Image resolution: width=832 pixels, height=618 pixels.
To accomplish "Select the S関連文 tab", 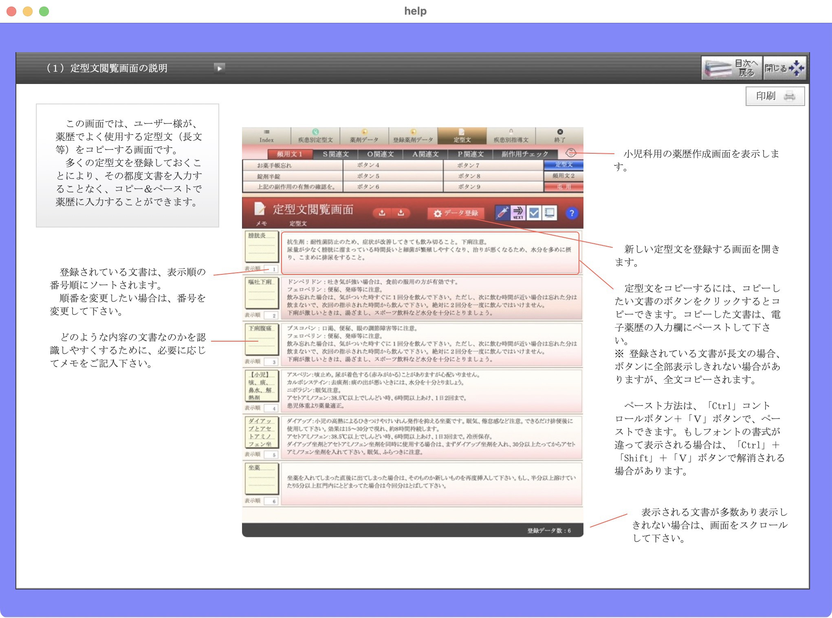I will click(336, 154).
